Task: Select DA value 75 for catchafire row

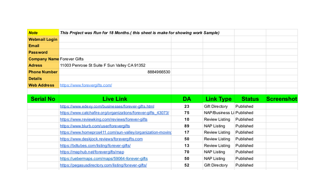Action: point(187,113)
